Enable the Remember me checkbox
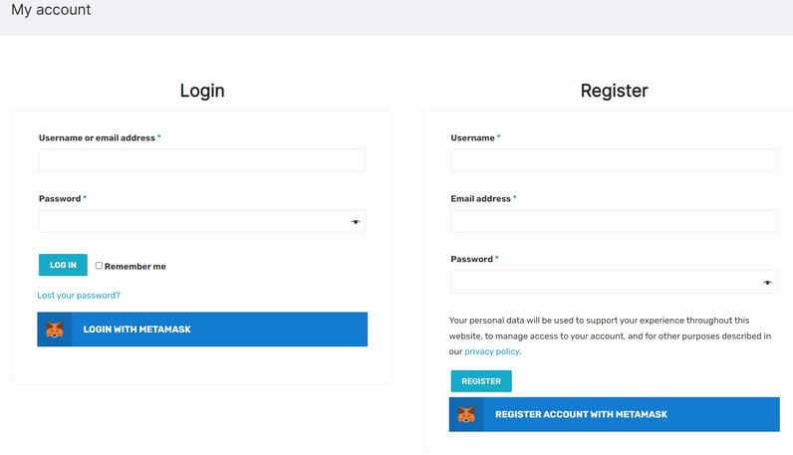 coord(100,266)
